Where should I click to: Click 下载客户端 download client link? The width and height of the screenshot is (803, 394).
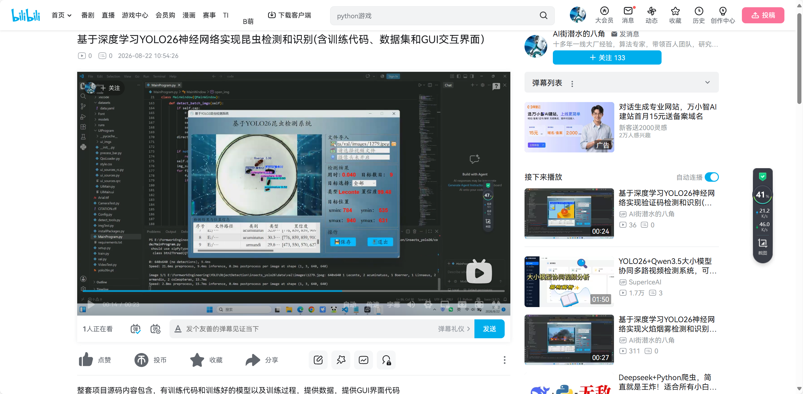[289, 15]
